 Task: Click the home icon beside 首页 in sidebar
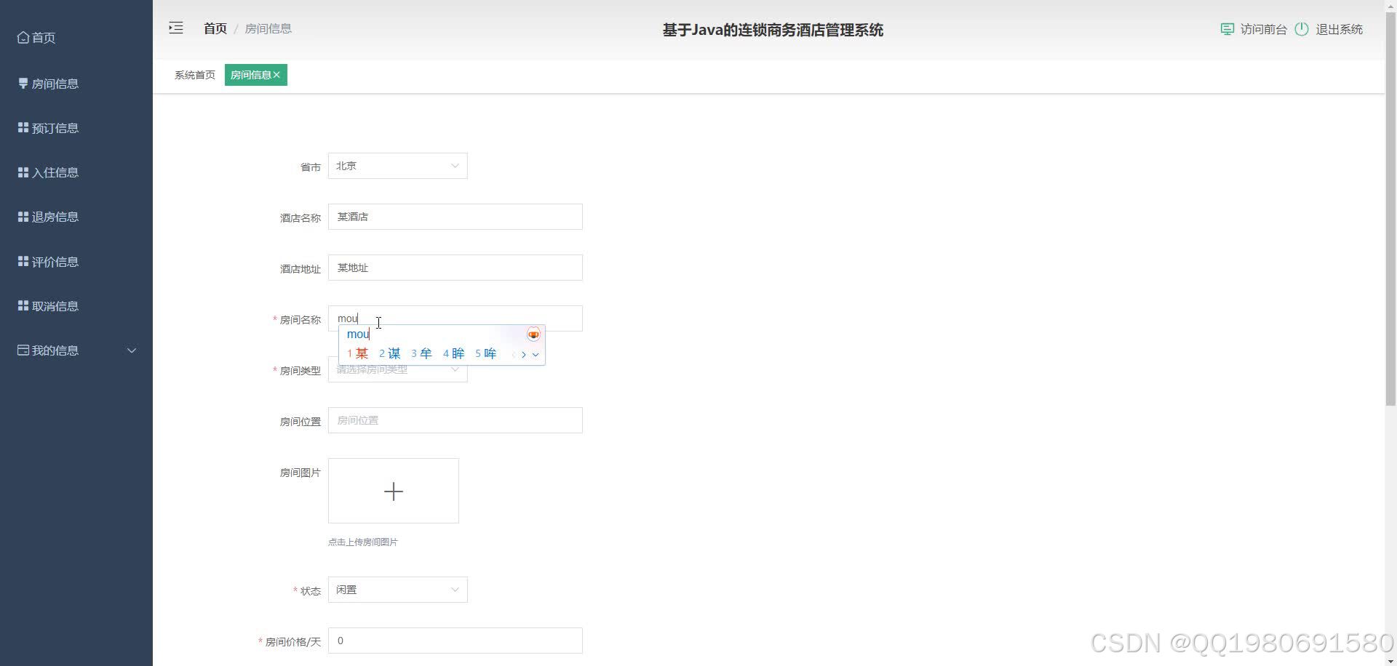click(23, 37)
